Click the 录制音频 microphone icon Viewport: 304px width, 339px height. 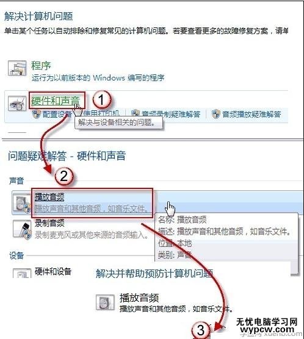coord(22,230)
